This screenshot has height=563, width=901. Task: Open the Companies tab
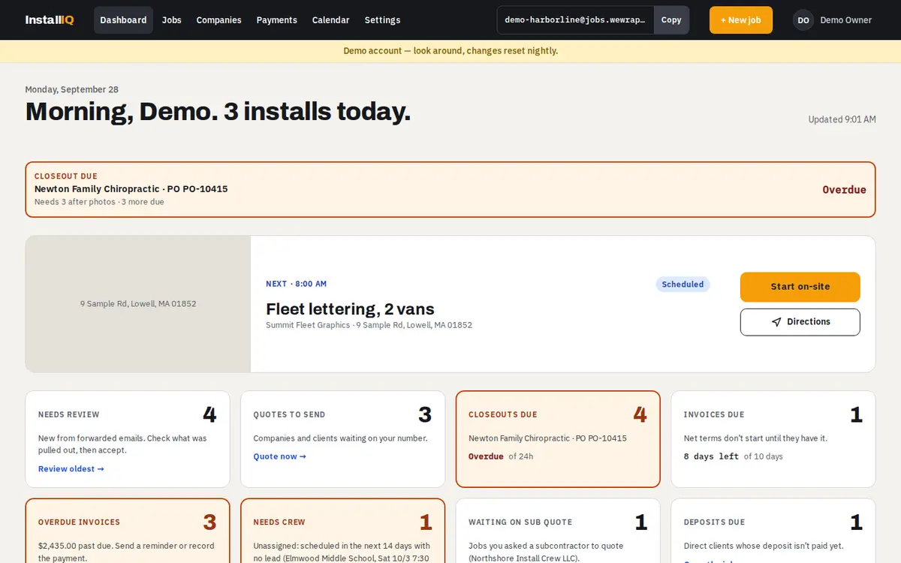218,20
